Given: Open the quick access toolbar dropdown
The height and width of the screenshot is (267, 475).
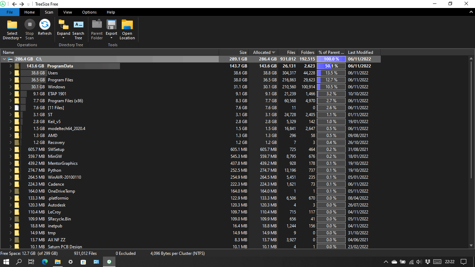Looking at the screenshot, I should click(x=28, y=4).
